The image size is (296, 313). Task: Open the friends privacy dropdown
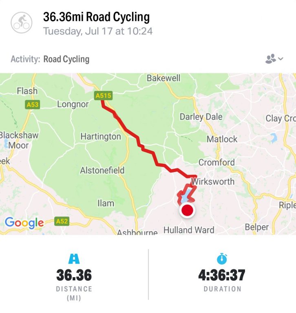(x=274, y=59)
